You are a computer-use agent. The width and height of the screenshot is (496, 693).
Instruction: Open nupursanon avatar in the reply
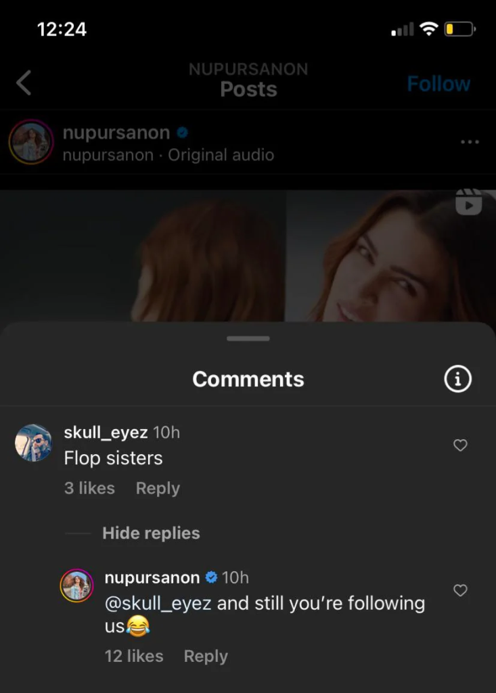[x=76, y=585]
